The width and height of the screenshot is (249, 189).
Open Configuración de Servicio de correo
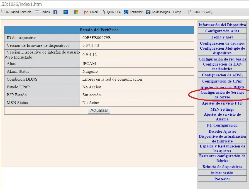[222, 95]
